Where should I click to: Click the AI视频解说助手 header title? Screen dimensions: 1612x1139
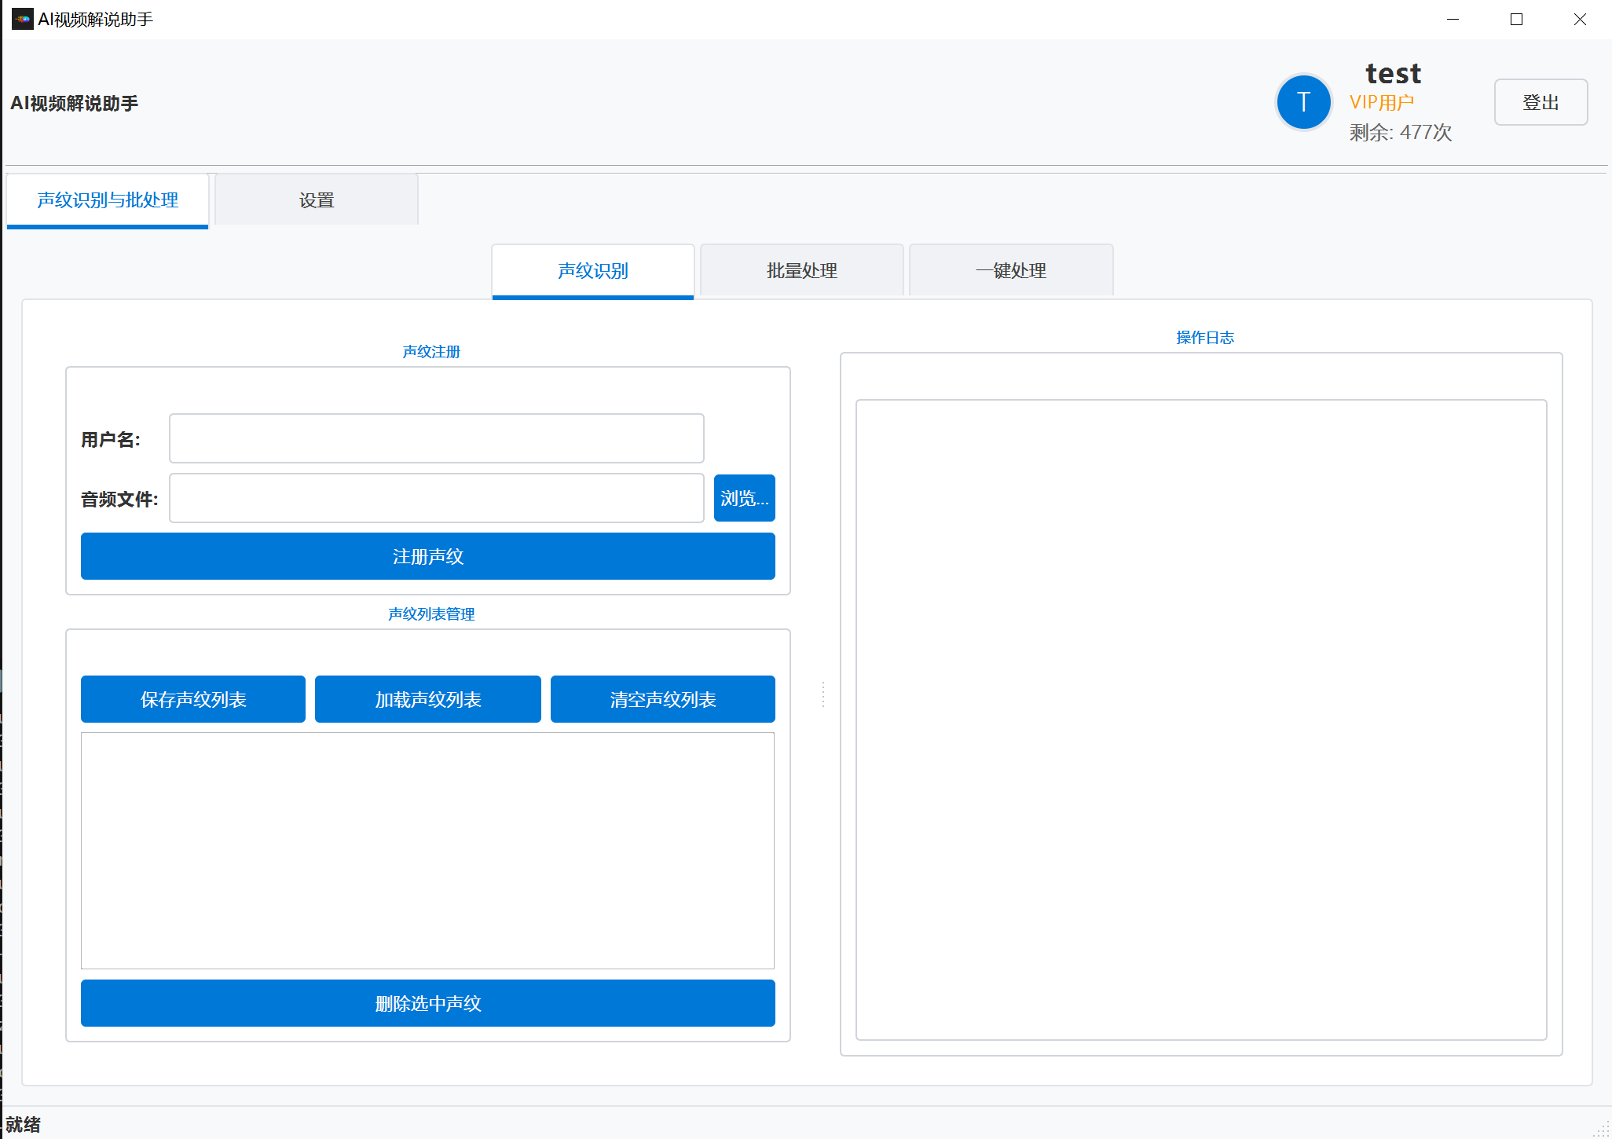point(75,103)
